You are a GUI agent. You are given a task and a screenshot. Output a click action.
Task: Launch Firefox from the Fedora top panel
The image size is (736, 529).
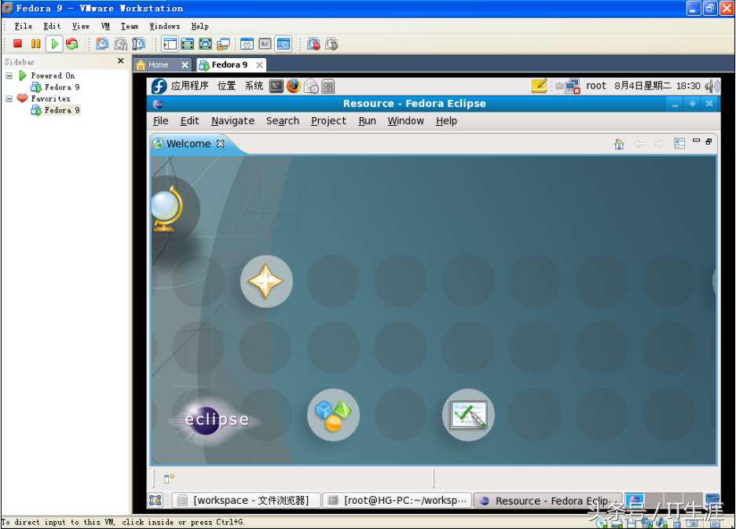tap(292, 86)
